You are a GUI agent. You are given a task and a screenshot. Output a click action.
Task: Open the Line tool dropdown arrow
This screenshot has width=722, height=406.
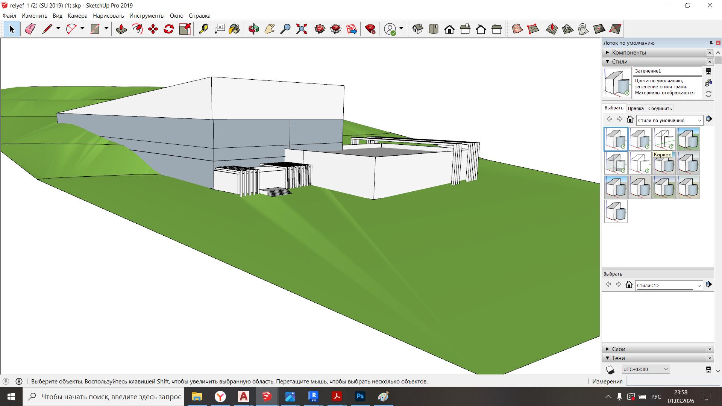(x=58, y=29)
